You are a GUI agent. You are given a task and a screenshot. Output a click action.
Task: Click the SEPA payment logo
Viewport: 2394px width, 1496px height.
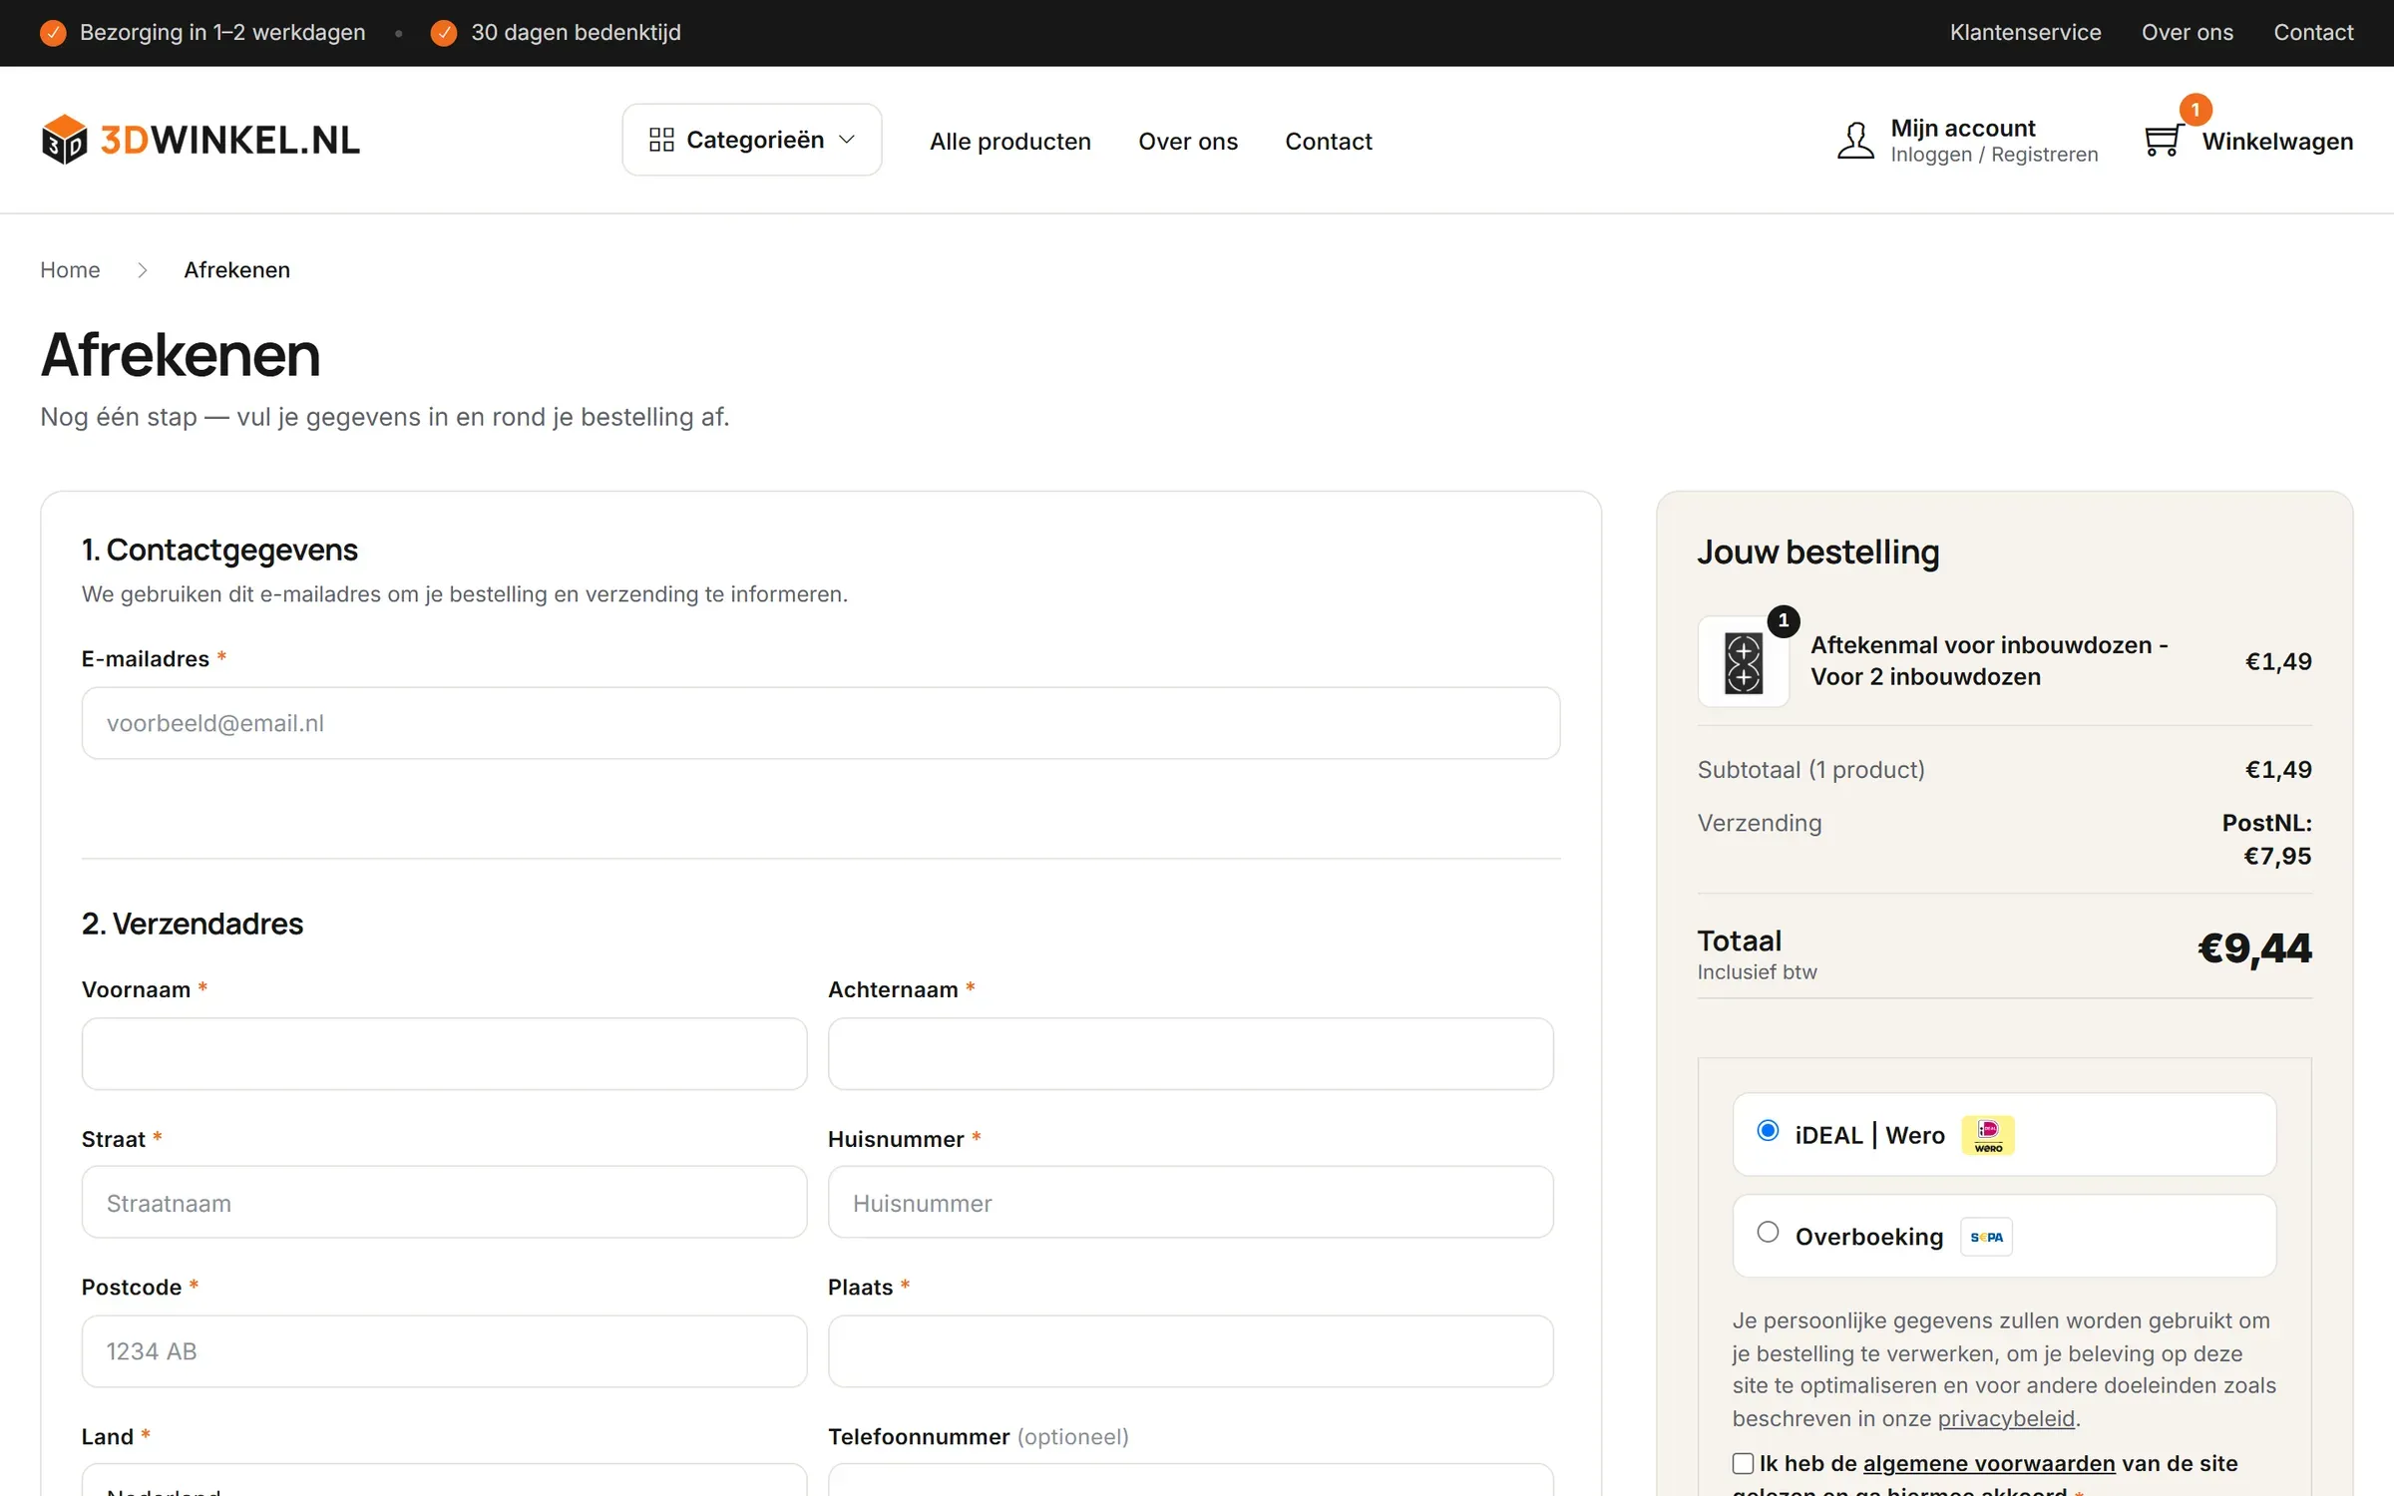[x=1985, y=1237]
